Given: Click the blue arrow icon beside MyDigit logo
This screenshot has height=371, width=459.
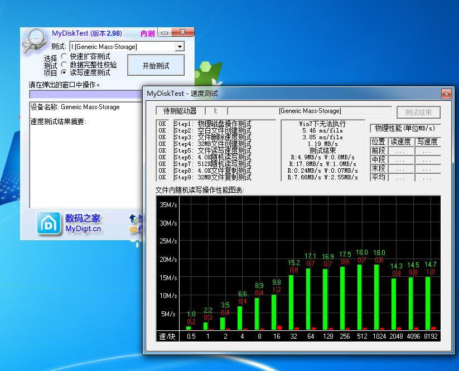Looking at the screenshot, I should [x=133, y=219].
